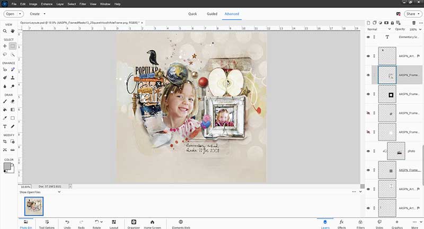Add a layer mask

click(386, 23)
